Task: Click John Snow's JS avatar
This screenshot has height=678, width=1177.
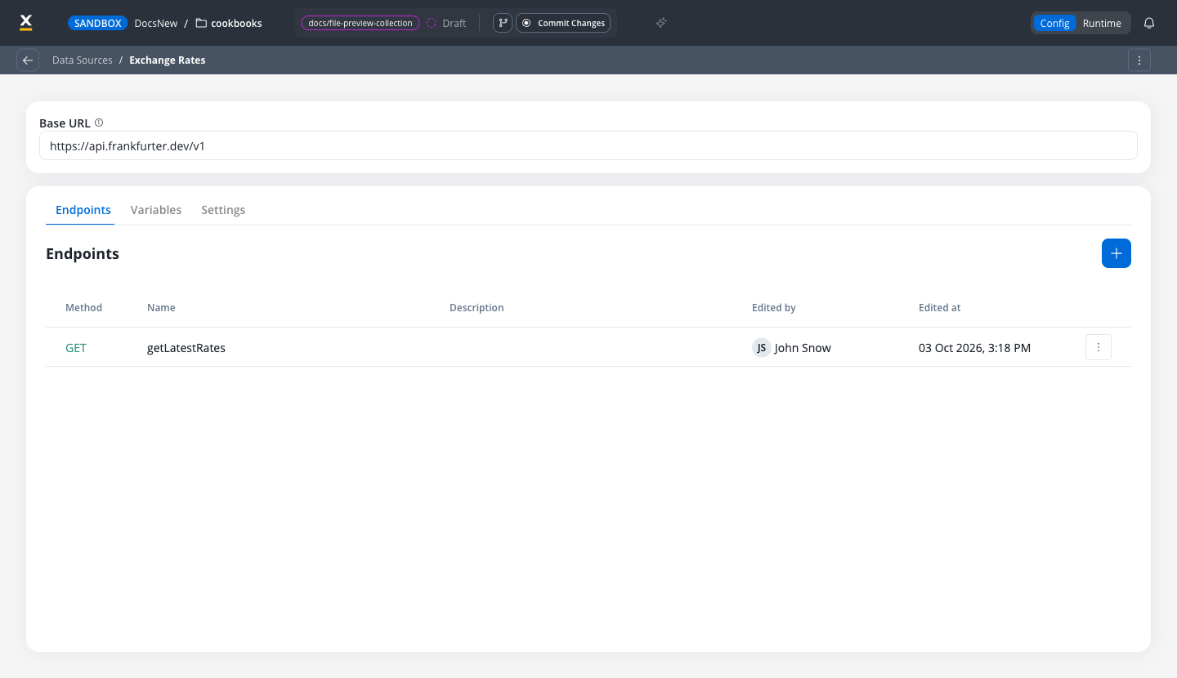Action: [762, 348]
